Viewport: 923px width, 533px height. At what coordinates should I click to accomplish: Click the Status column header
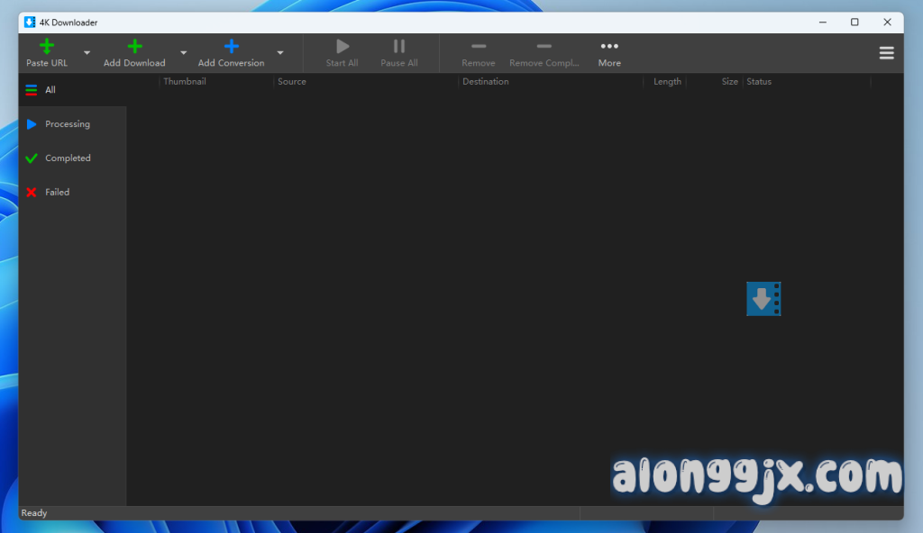coord(759,82)
